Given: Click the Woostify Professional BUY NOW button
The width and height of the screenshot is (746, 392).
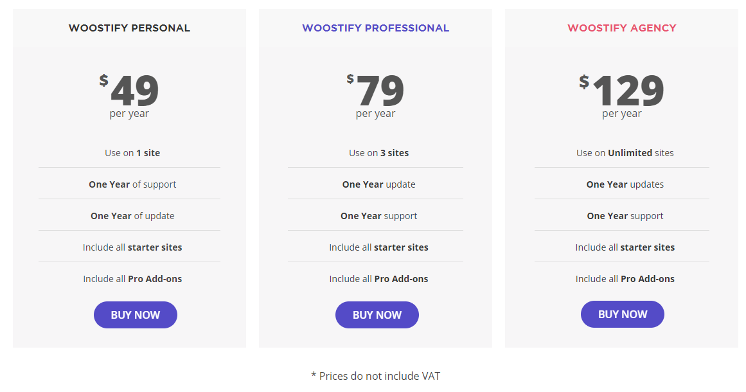Looking at the screenshot, I should point(377,315).
